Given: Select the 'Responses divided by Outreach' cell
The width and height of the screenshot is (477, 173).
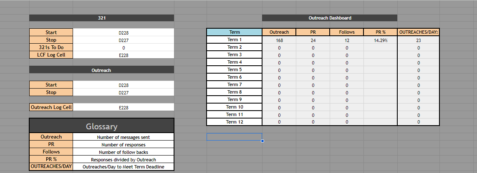Looking at the screenshot, I should (123, 160).
